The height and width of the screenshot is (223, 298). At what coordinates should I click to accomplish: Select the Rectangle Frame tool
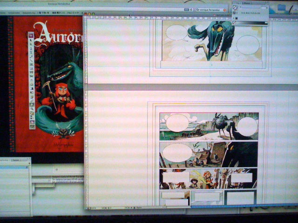[x=31, y=64]
